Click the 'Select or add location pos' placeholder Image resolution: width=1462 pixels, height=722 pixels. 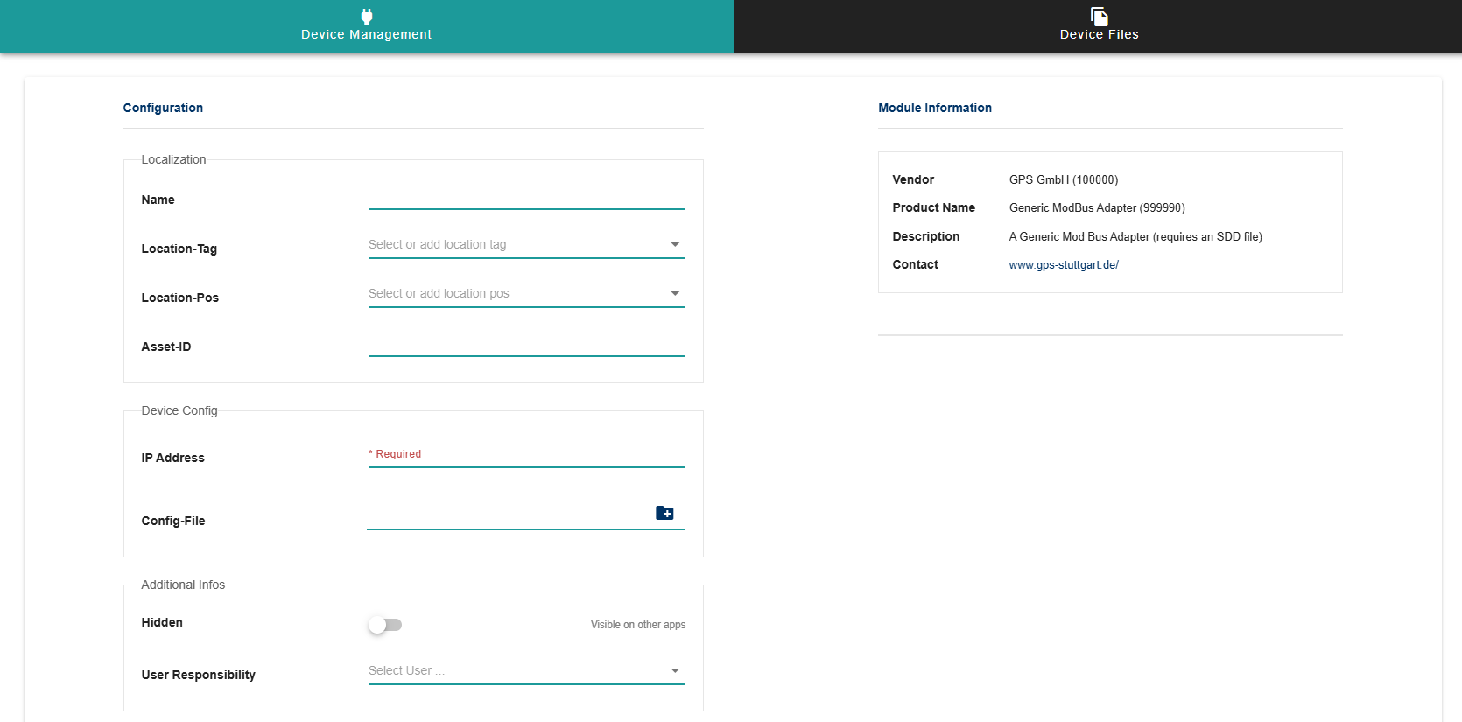point(438,294)
